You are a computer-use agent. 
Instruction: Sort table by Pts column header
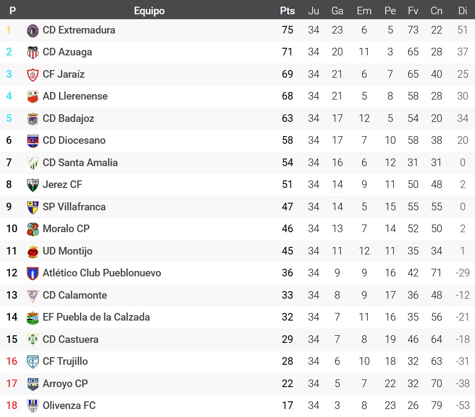(x=287, y=11)
